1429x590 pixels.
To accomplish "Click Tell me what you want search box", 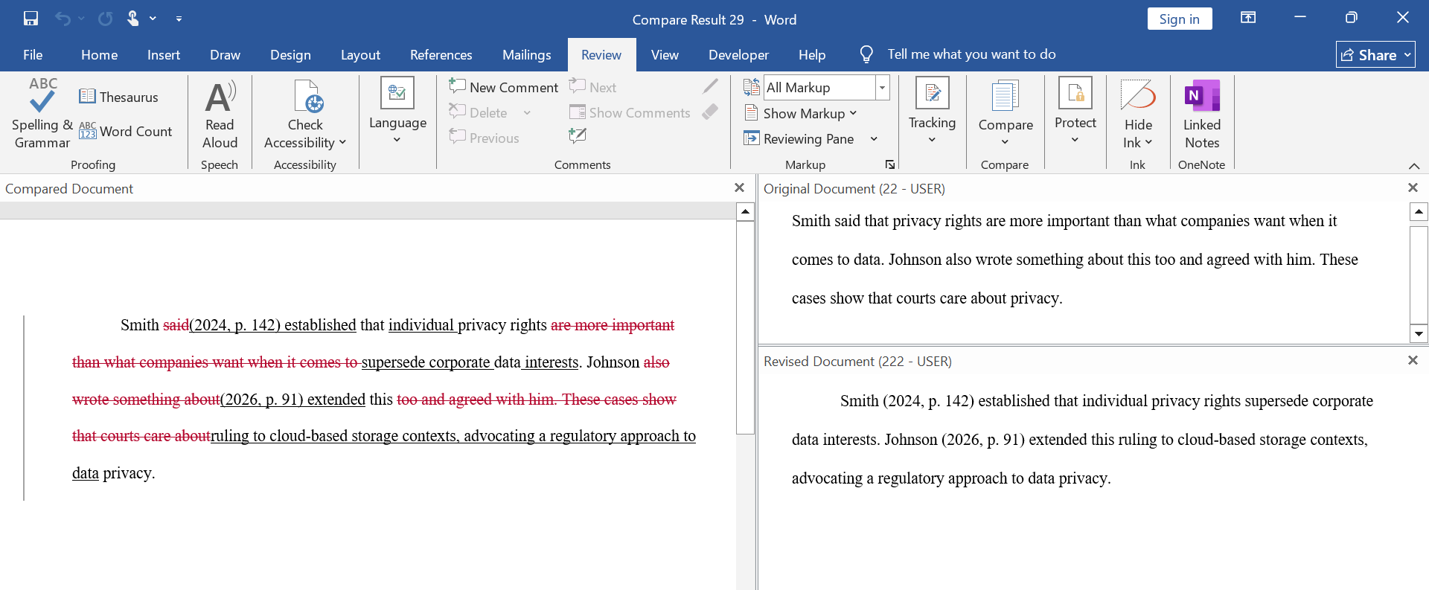I will [971, 54].
